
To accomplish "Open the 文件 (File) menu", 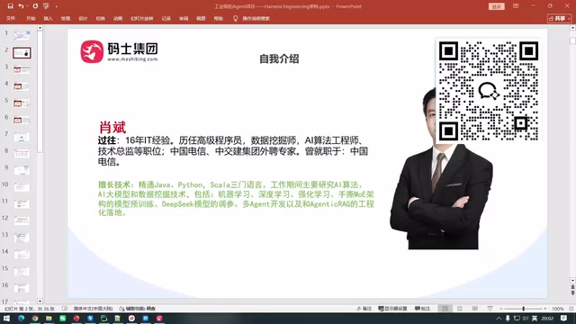I will pos(11,18).
